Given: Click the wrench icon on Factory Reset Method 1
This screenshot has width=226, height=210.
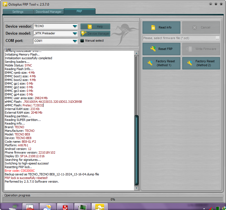Looking at the screenshot, I should point(150,63).
